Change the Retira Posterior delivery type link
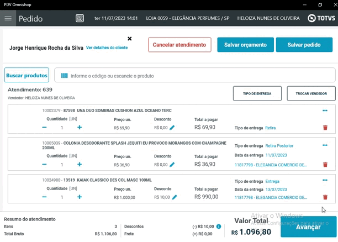Image resolution: width=338 pixels, height=242 pixels. [x=279, y=146]
